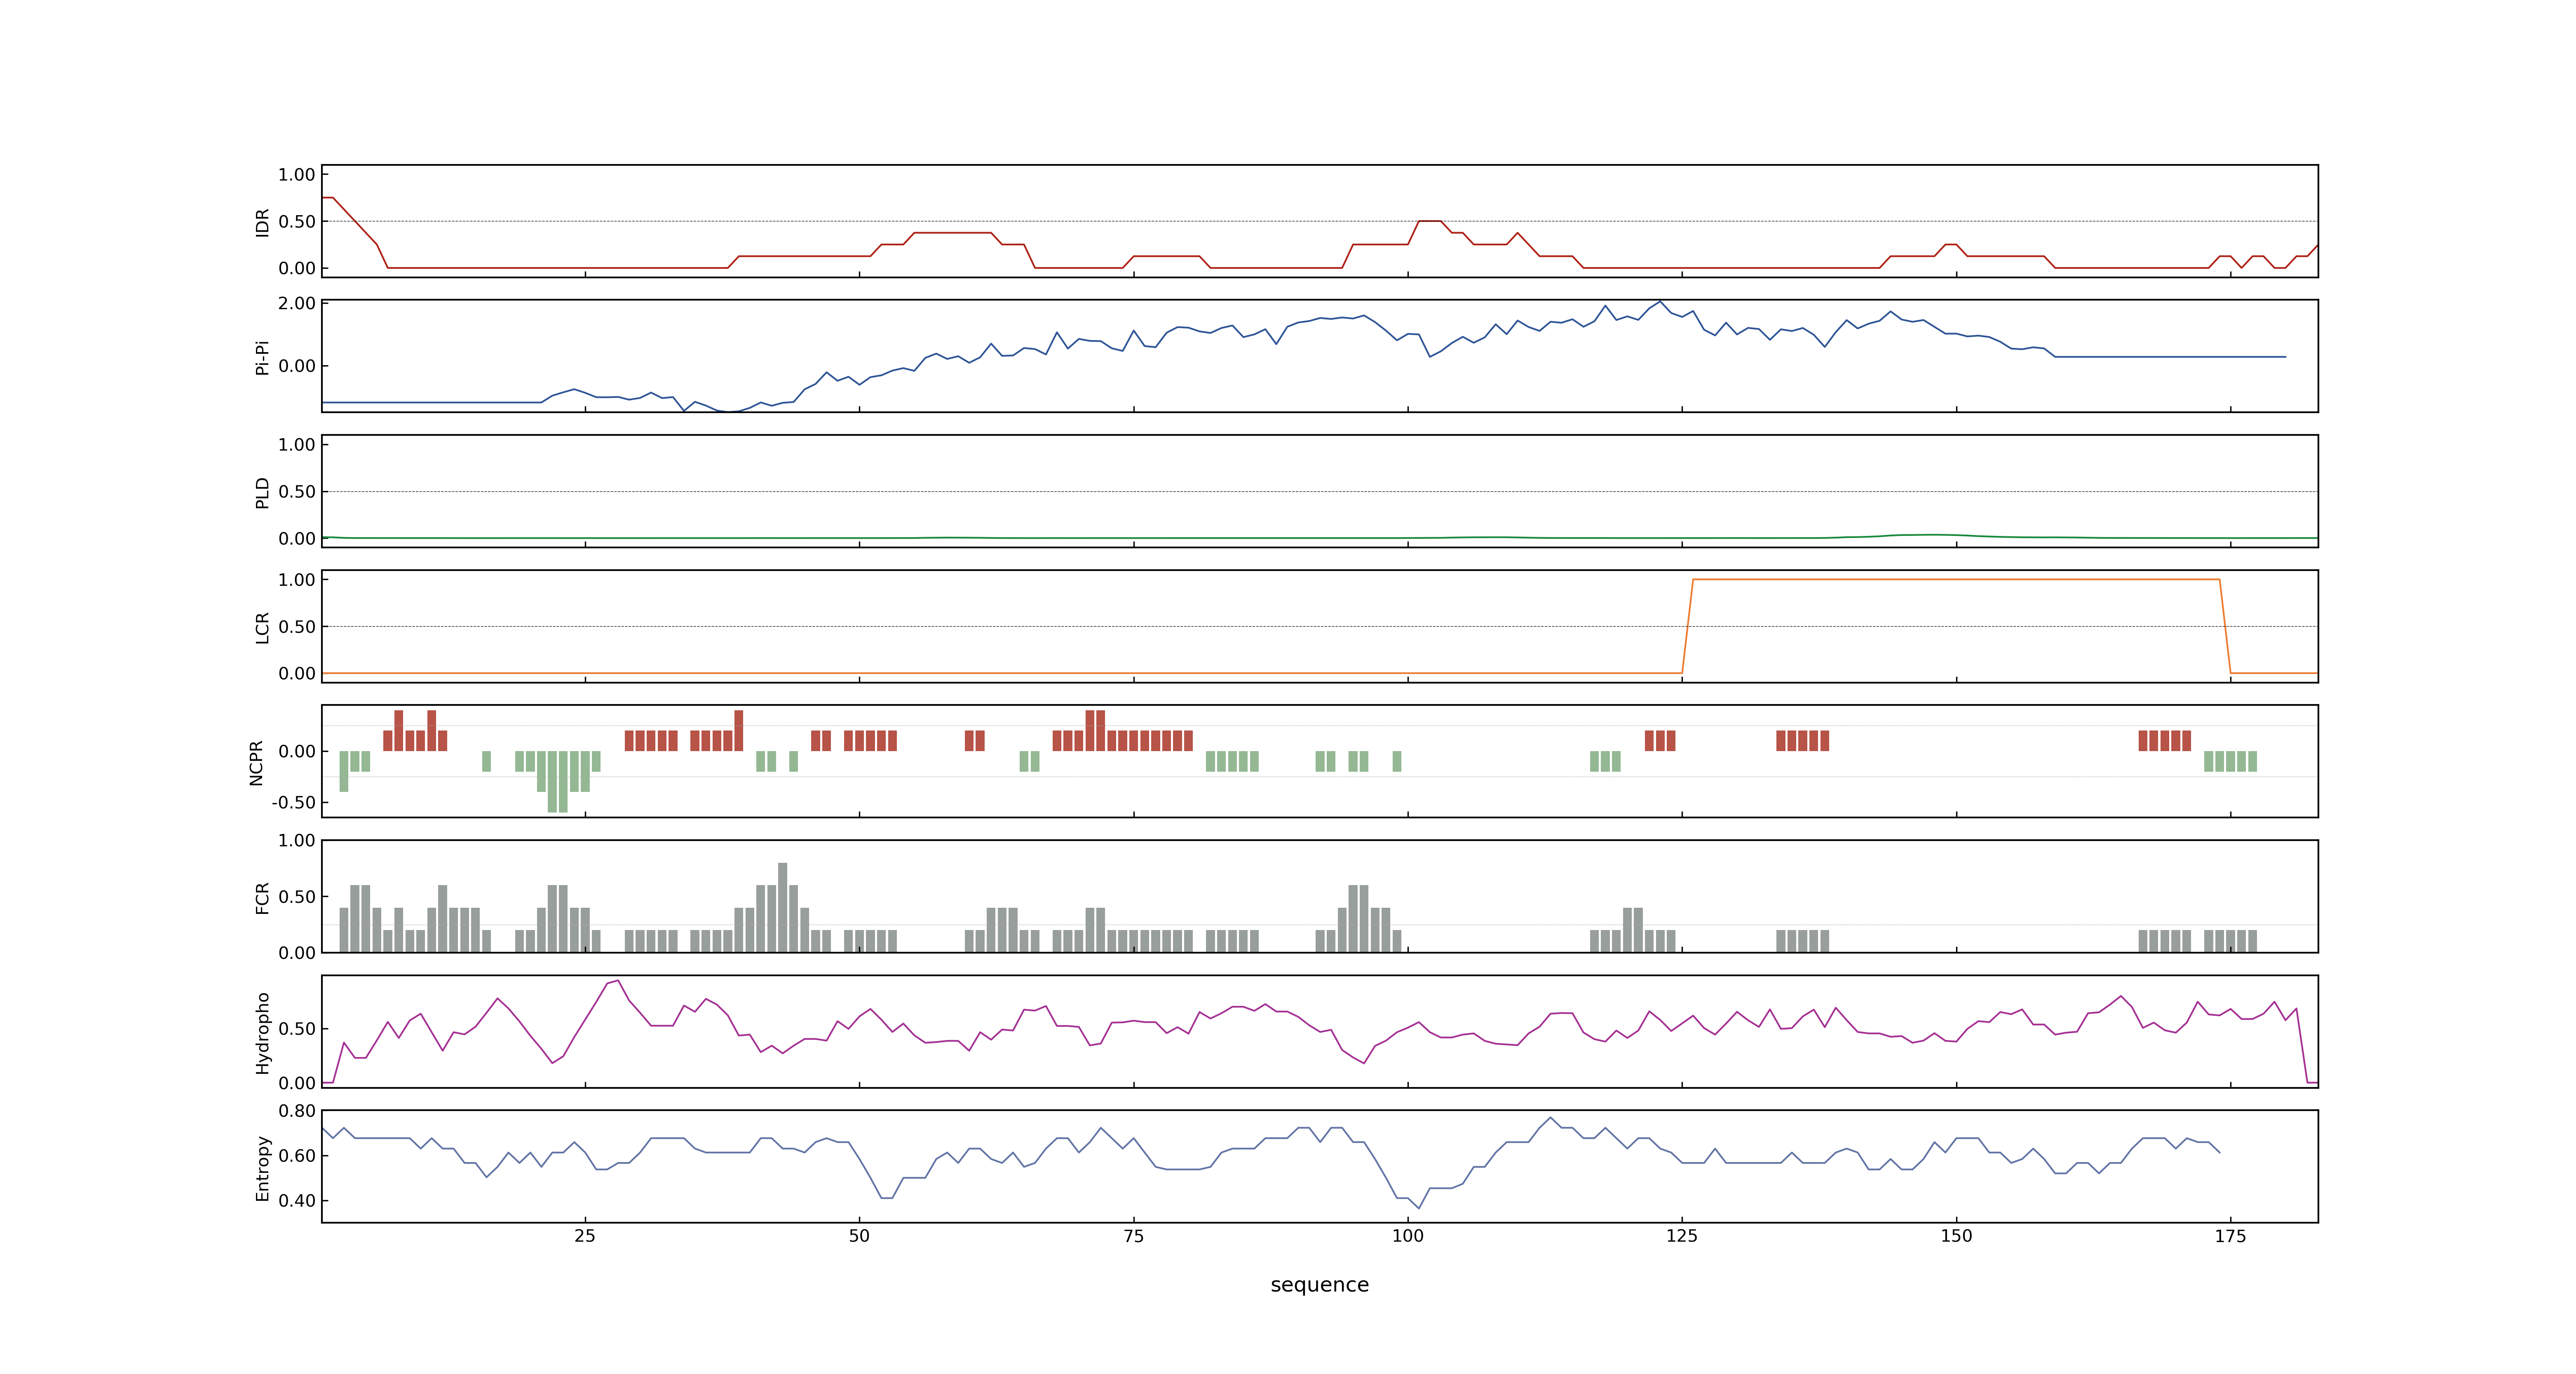Click the Pi-Pi curve peak near residue 123
The image size is (2576, 1374).
point(1660,302)
